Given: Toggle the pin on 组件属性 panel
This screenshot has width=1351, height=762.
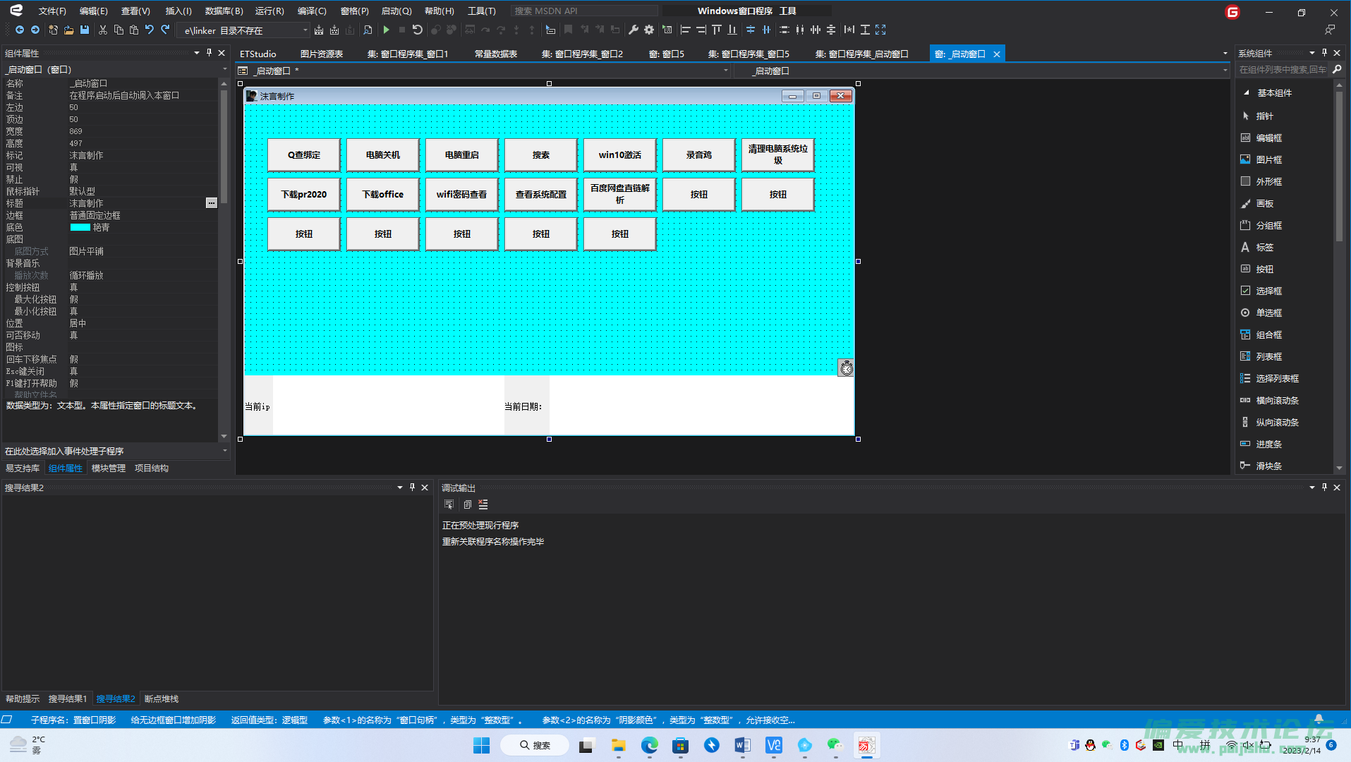Looking at the screenshot, I should coord(209,53).
